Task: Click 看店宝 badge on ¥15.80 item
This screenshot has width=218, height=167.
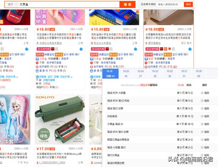Action: tap(113, 54)
